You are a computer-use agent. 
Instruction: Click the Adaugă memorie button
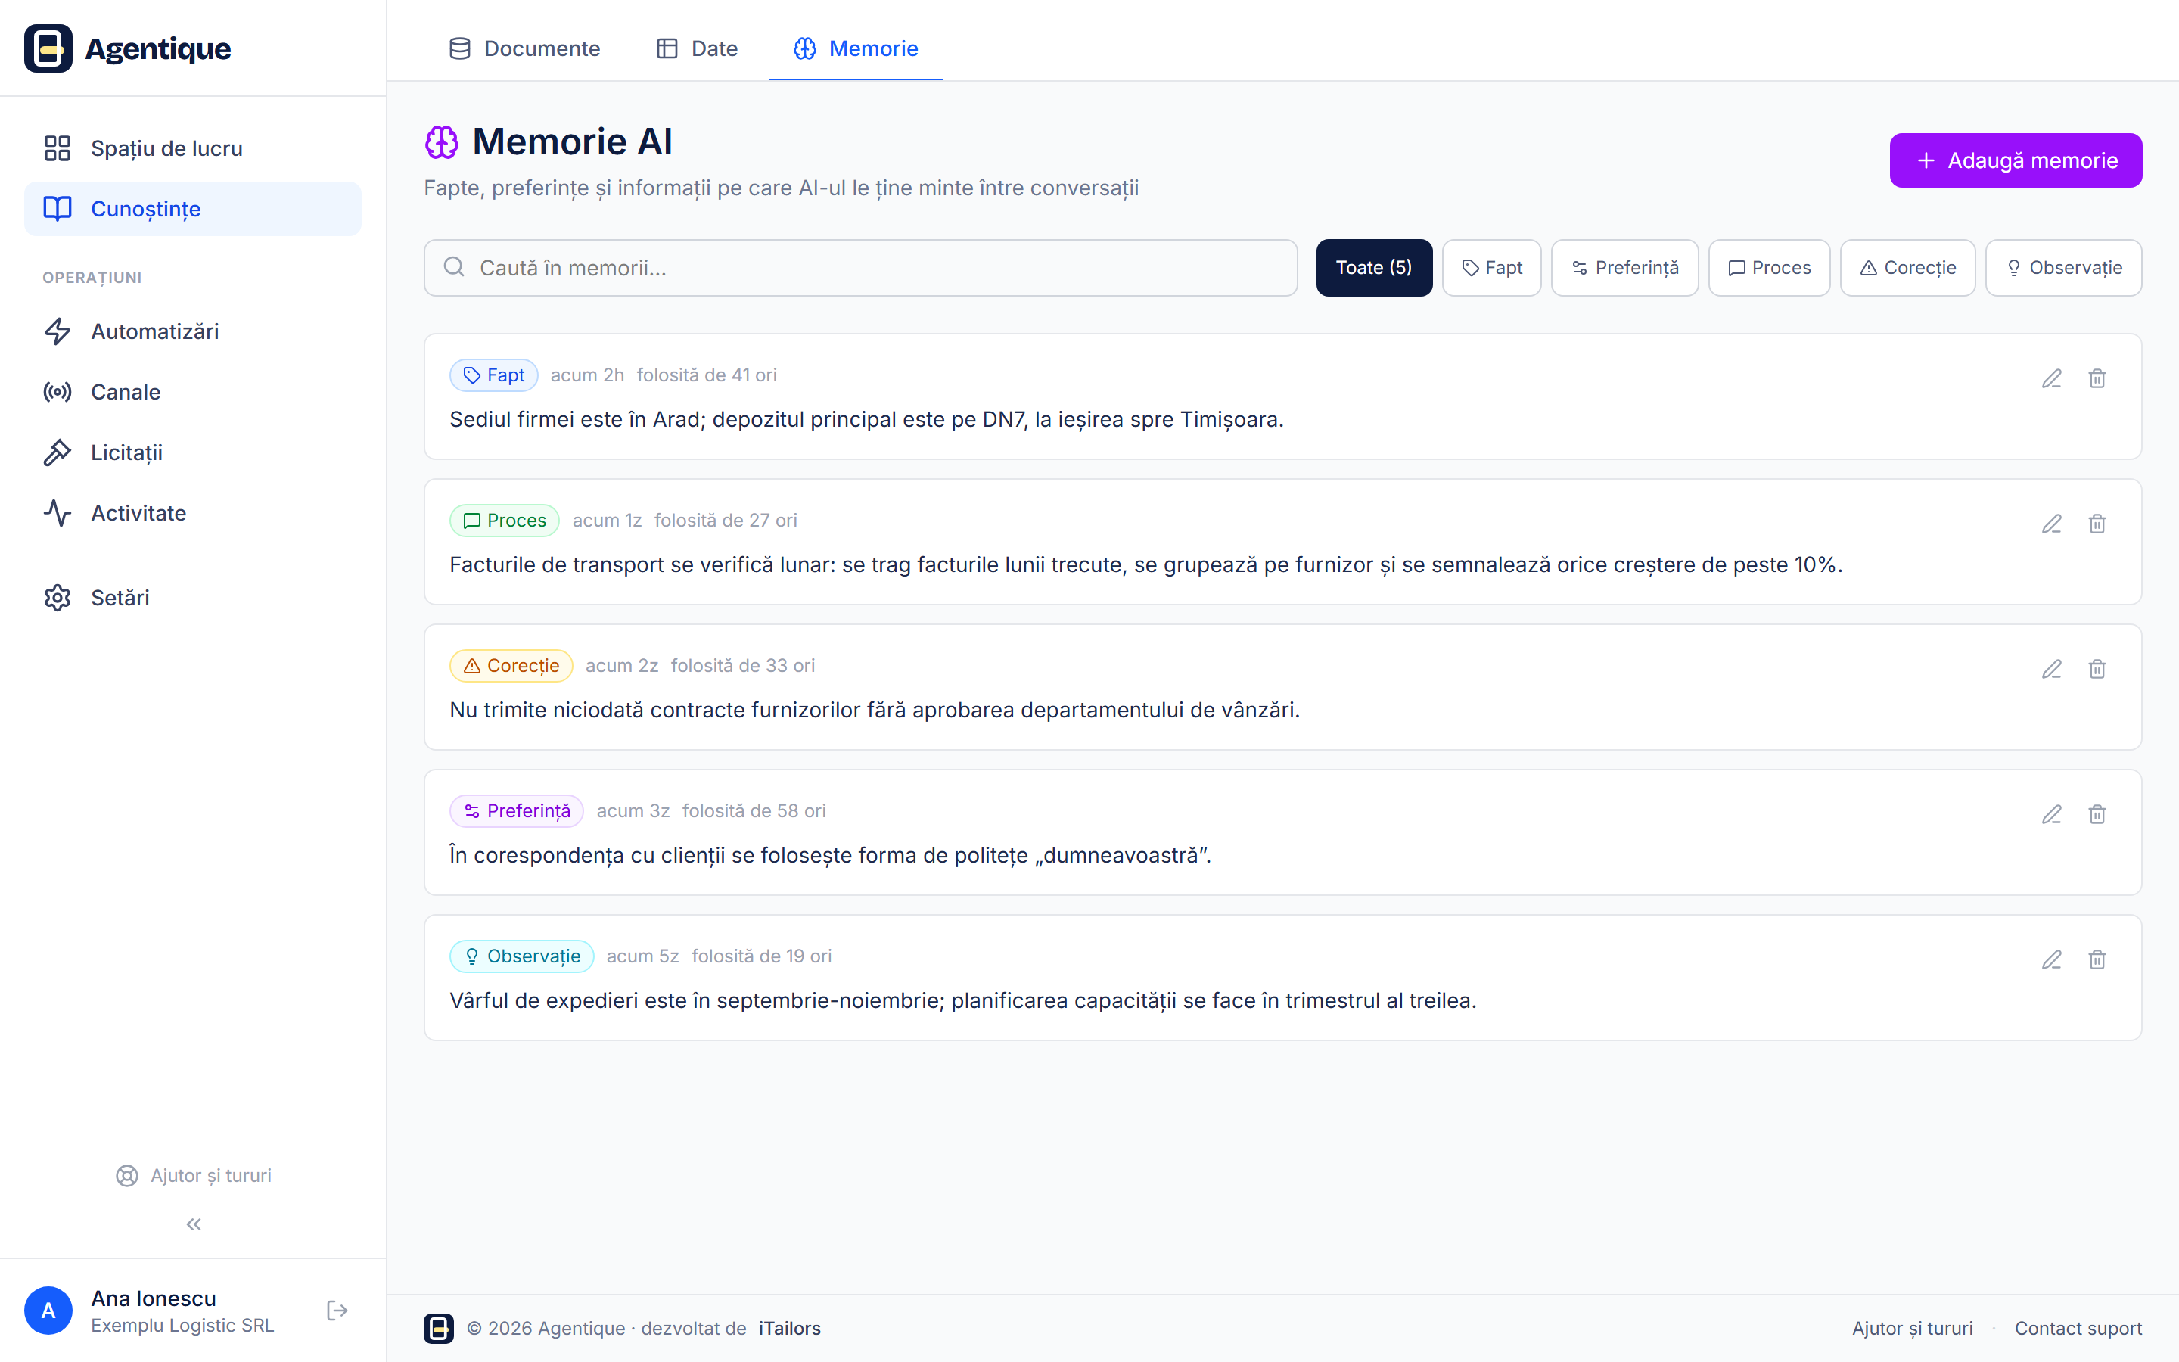coord(2015,160)
